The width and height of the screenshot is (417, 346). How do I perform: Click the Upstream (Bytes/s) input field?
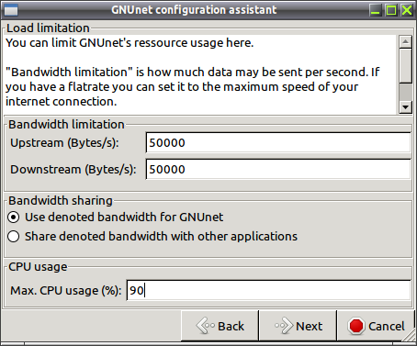click(x=278, y=142)
